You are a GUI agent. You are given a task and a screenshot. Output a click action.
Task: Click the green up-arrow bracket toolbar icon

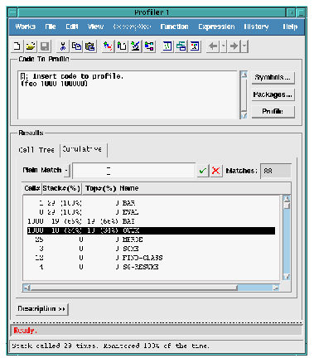122,46
